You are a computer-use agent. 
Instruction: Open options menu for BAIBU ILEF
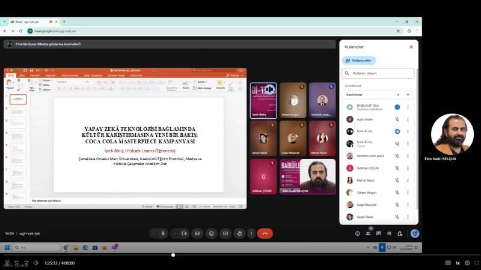pyautogui.click(x=408, y=107)
